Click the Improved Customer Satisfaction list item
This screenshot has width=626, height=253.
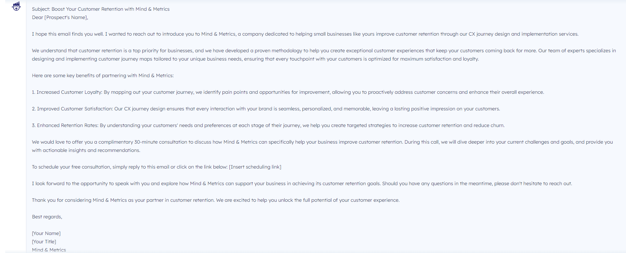(266, 109)
